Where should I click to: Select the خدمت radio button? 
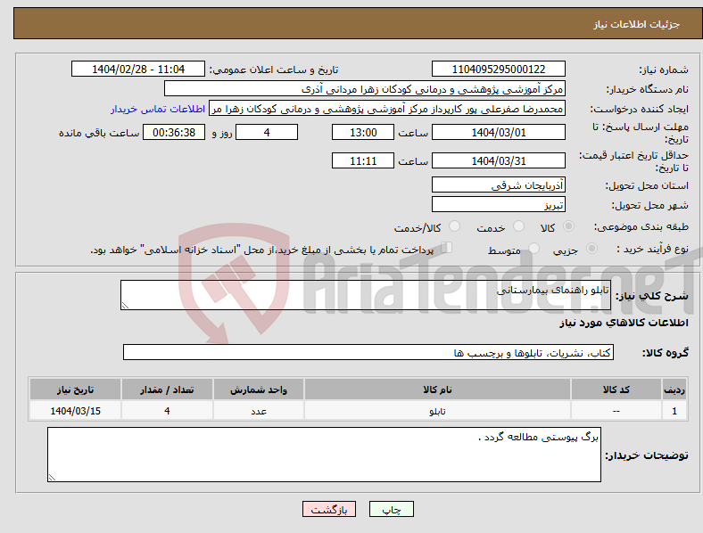518,226
